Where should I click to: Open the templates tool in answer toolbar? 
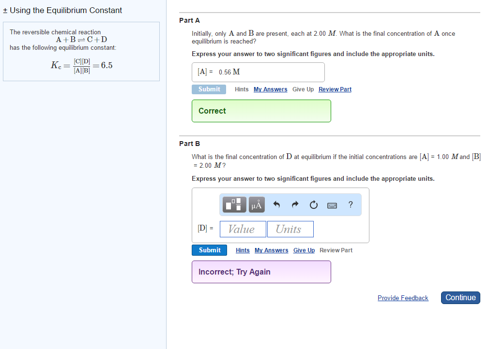[x=234, y=204]
